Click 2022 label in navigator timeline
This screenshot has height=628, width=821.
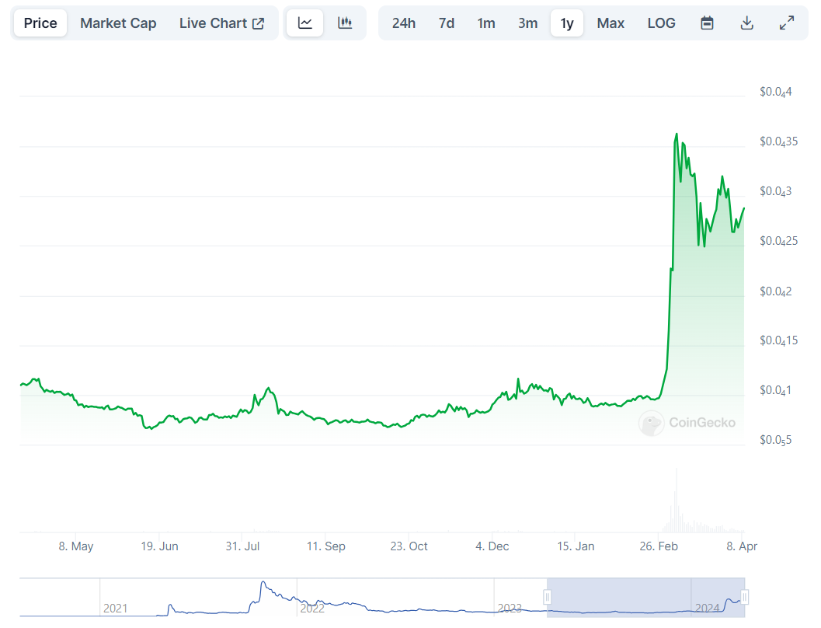pyautogui.click(x=312, y=608)
